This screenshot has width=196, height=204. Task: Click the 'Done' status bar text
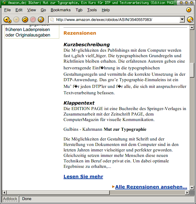pyautogui.click(x=27, y=199)
